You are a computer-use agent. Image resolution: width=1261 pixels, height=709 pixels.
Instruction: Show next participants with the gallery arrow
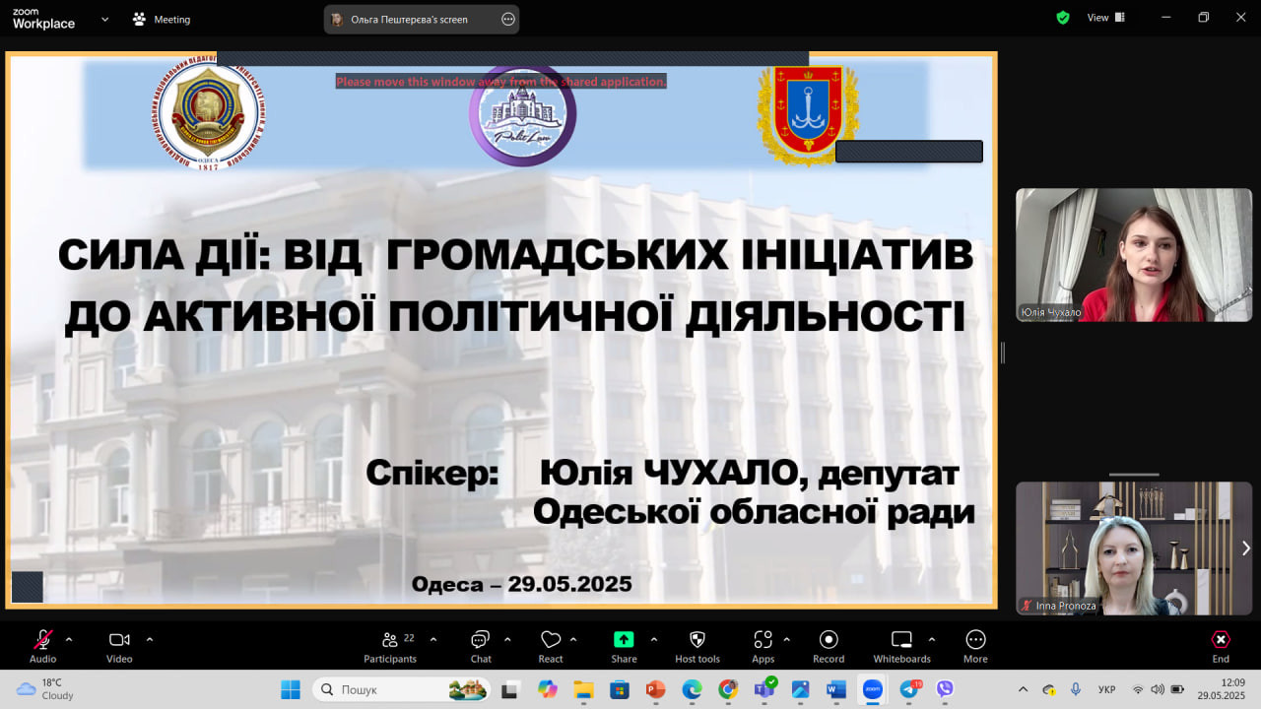click(1246, 548)
